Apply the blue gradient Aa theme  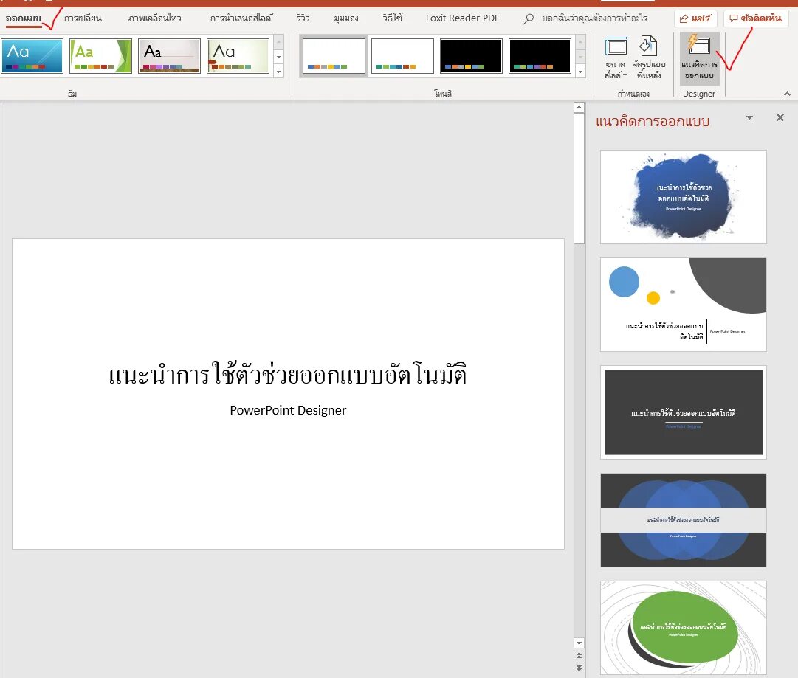(x=32, y=56)
